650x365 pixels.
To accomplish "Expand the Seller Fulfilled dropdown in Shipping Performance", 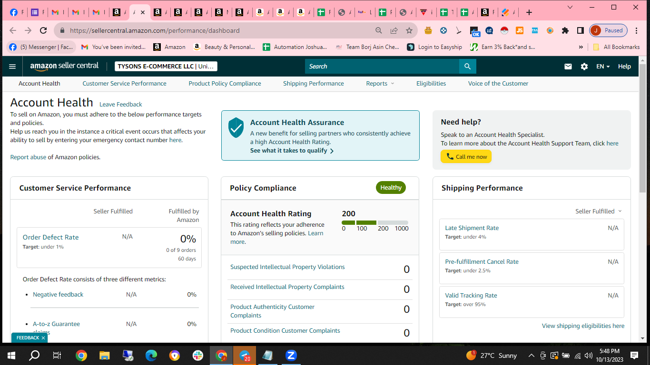I will [599, 211].
